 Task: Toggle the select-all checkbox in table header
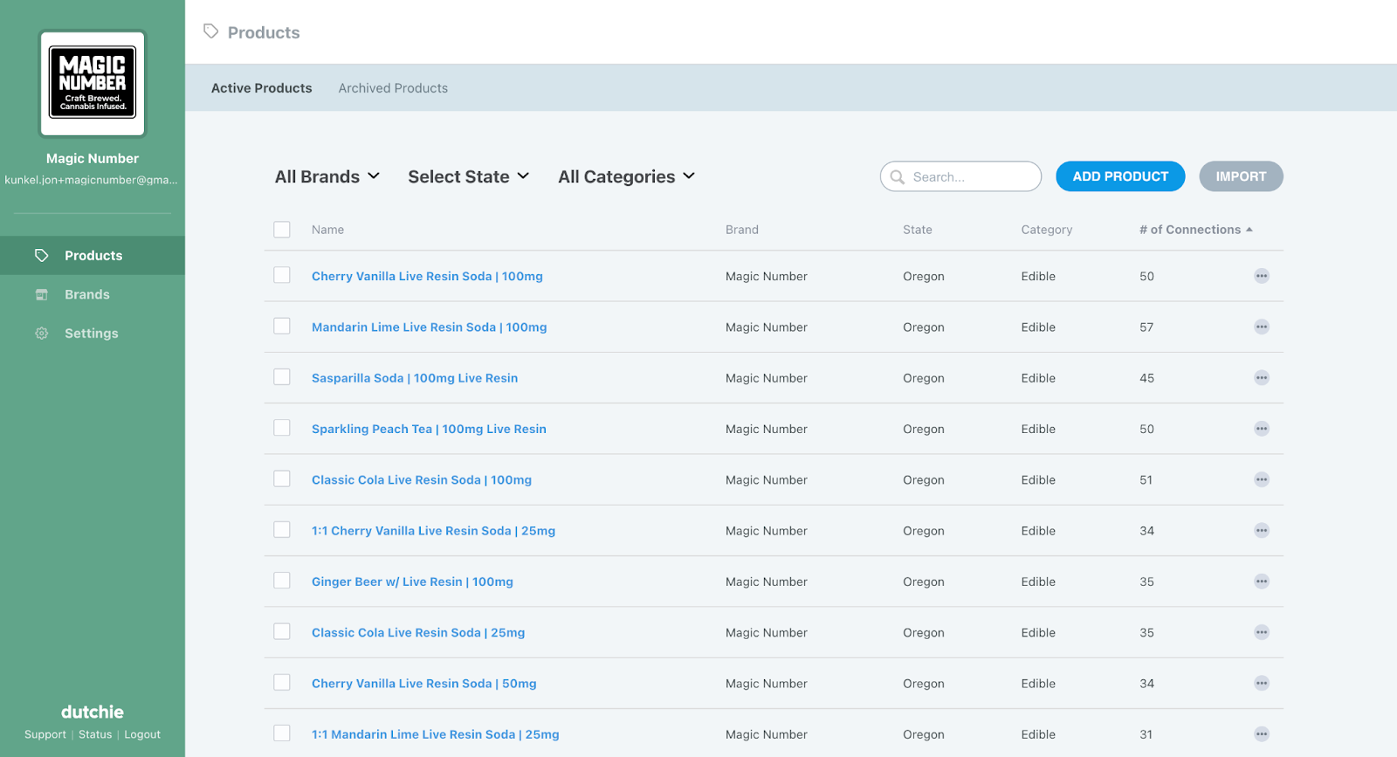[282, 230]
